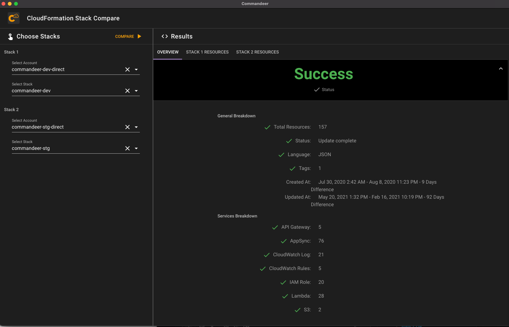Click the checkmark beside Status under Success

(x=317, y=89)
